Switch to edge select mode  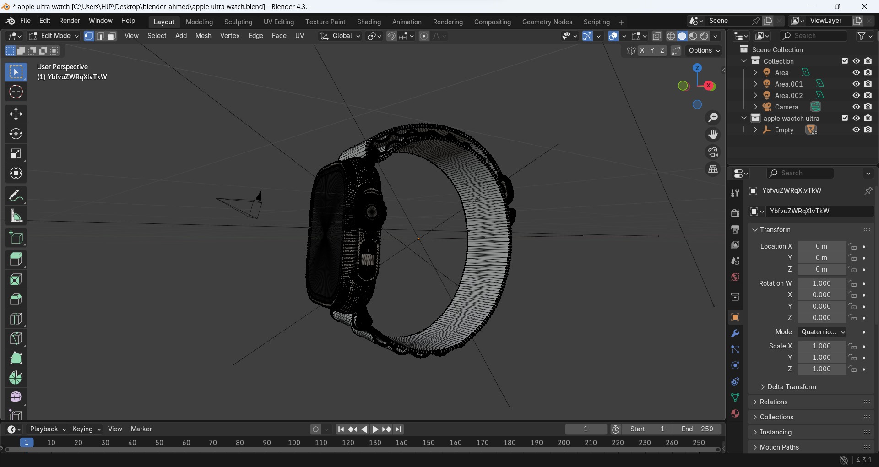(x=100, y=36)
